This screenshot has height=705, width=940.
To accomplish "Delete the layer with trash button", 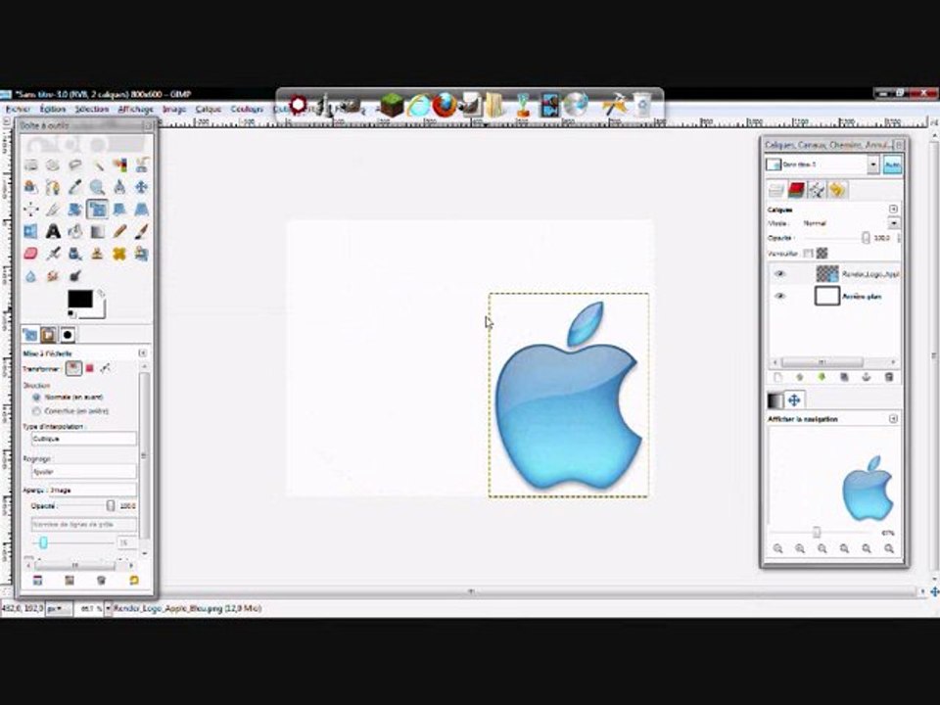I will [x=888, y=377].
